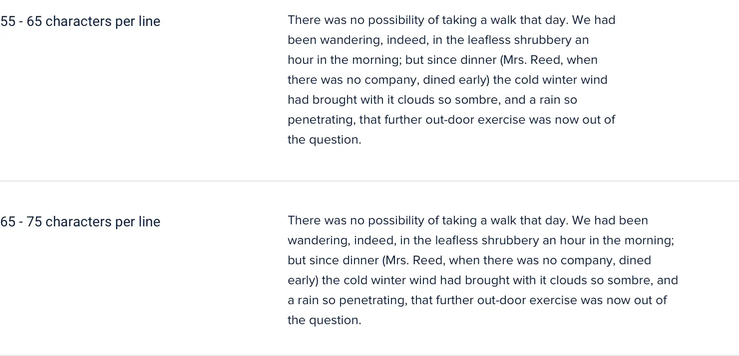
Task: Click the divider line between the two samples
Action: (369, 180)
